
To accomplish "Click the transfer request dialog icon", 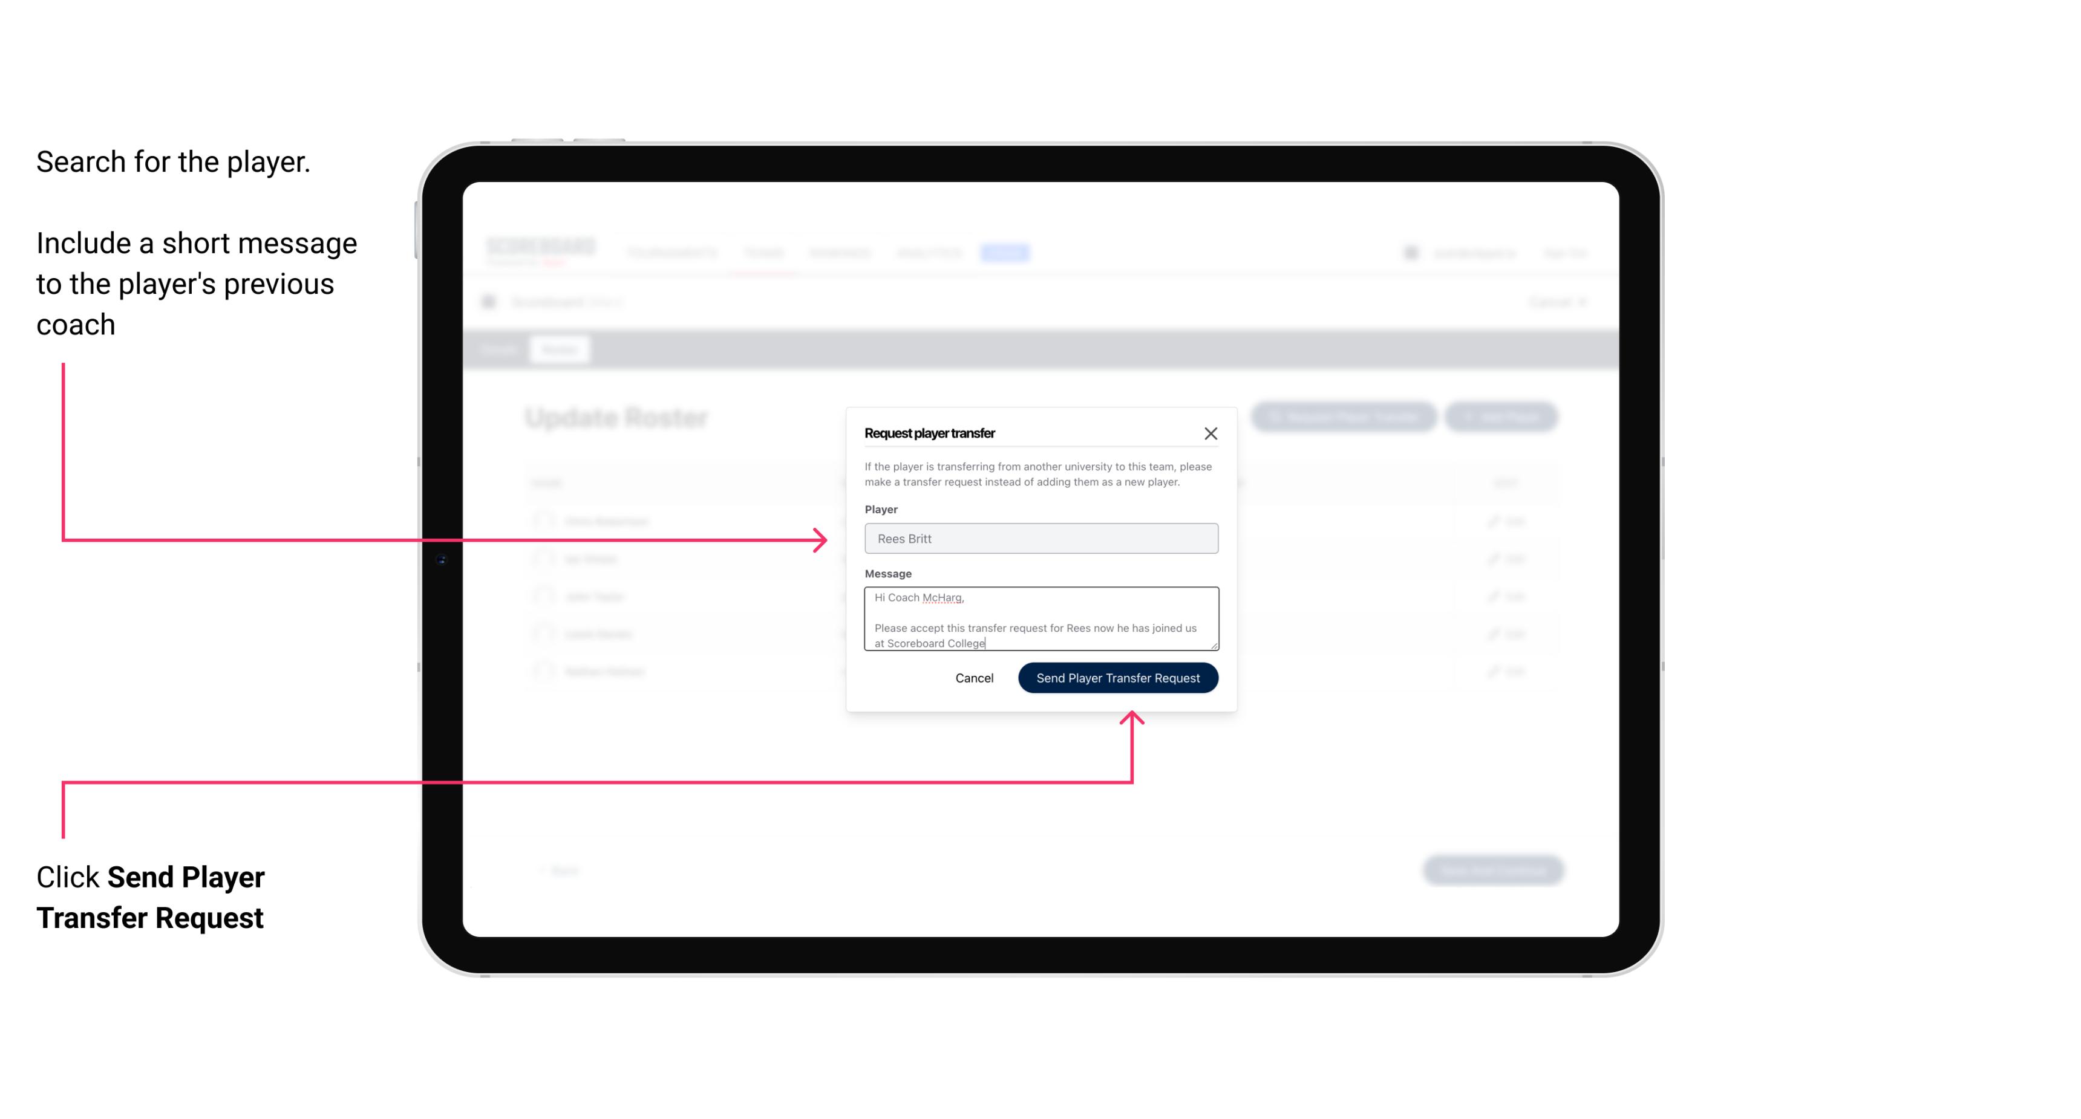I will click(x=1212, y=433).
